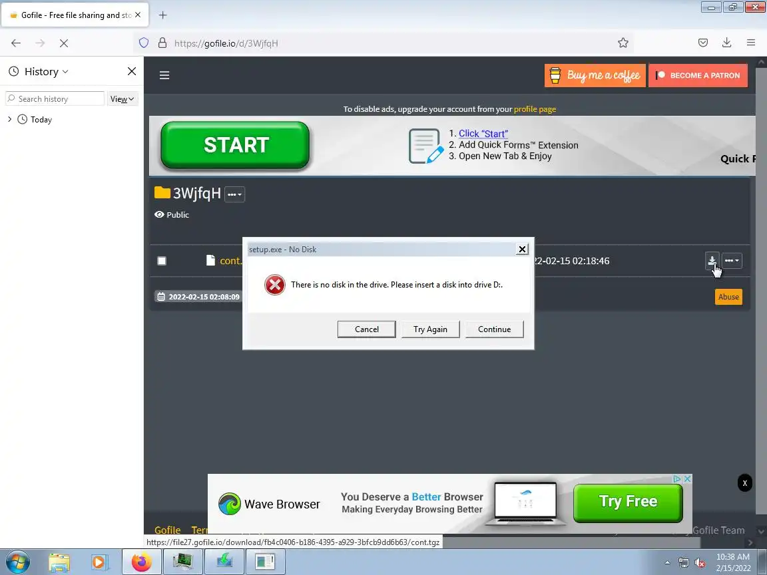Click the Firefox forward arrow
This screenshot has width=767, height=575.
40,43
